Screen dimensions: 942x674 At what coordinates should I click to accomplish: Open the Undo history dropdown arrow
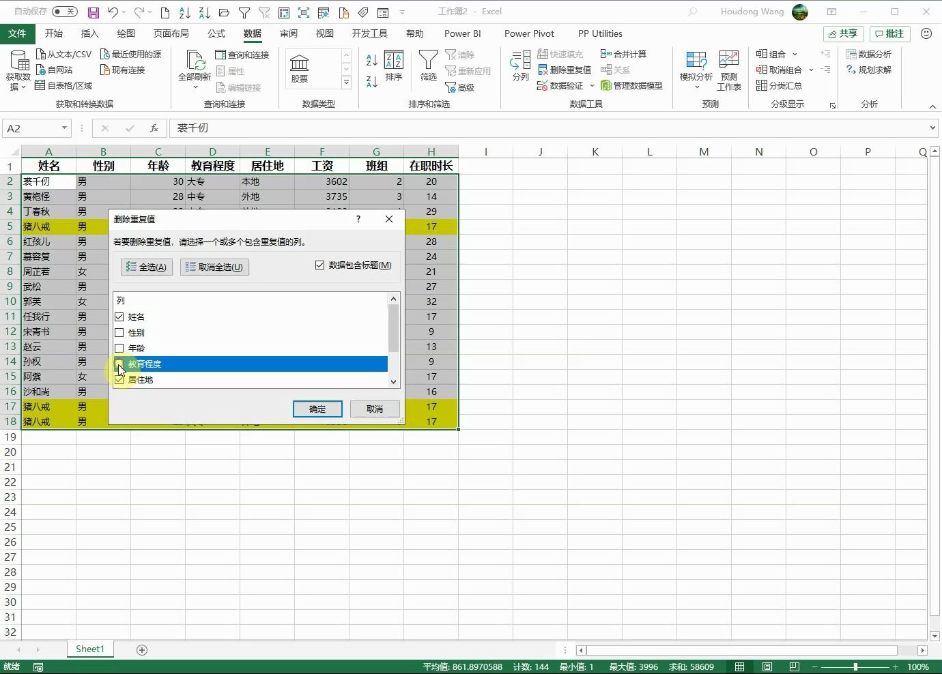pyautogui.click(x=125, y=12)
